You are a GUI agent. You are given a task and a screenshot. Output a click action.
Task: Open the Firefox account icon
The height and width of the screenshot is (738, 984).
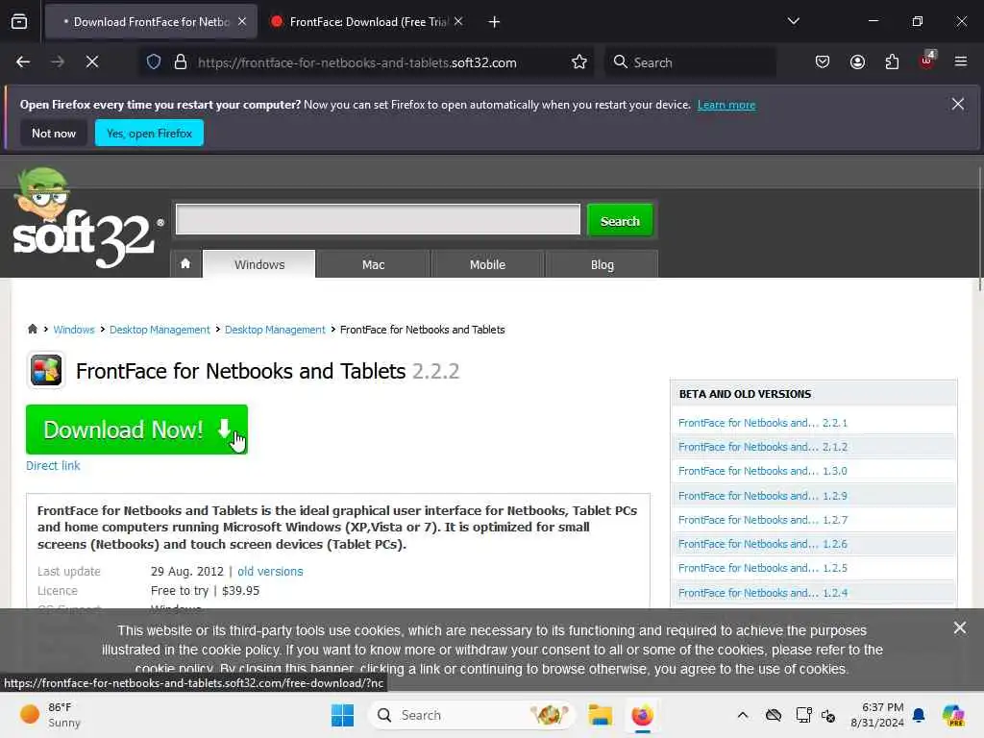857,62
